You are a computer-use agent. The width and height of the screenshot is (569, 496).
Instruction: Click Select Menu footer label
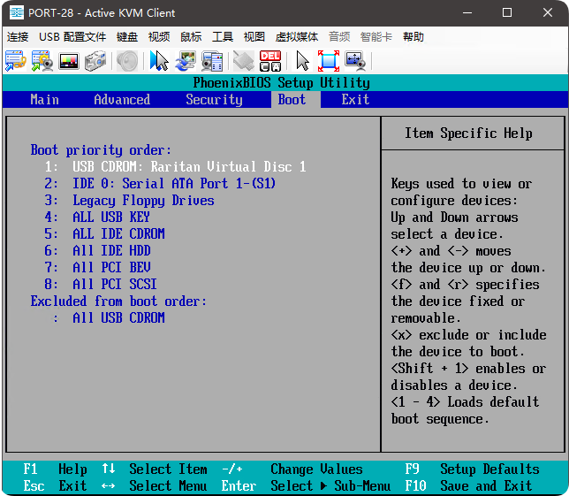[x=168, y=486]
